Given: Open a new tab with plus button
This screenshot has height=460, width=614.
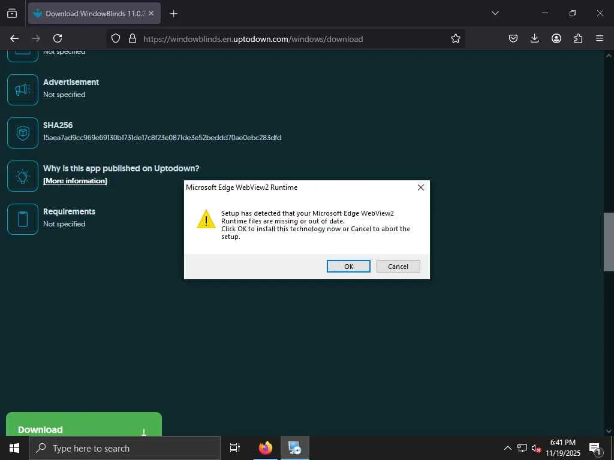Looking at the screenshot, I should [x=173, y=14].
